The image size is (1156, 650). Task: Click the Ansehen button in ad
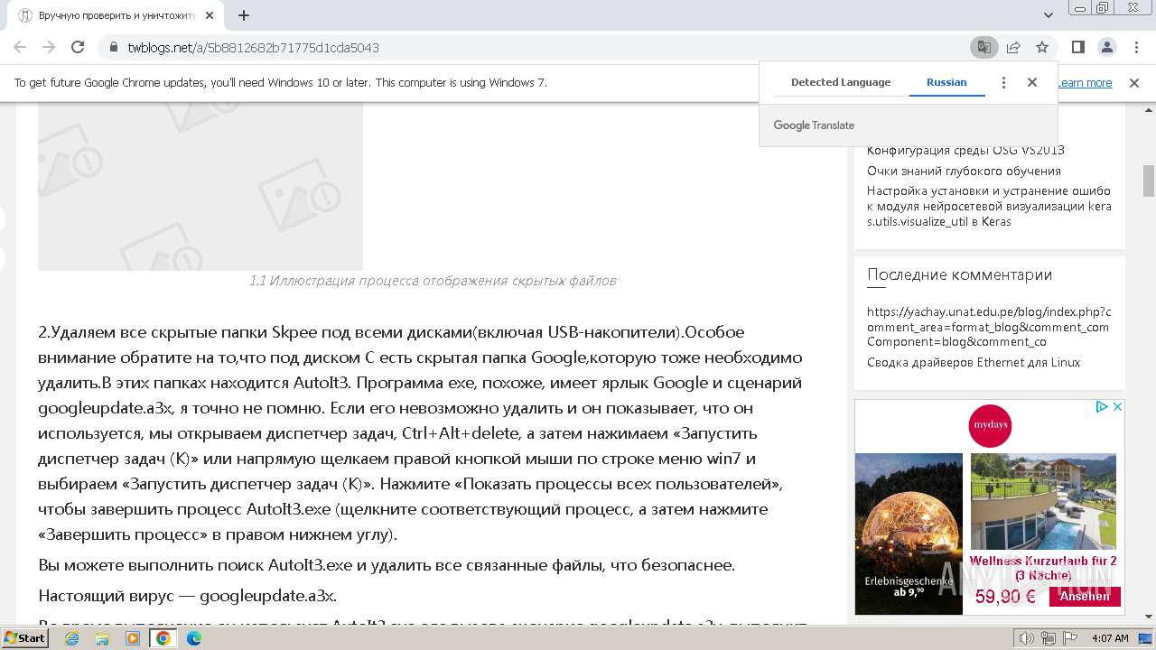click(1085, 596)
